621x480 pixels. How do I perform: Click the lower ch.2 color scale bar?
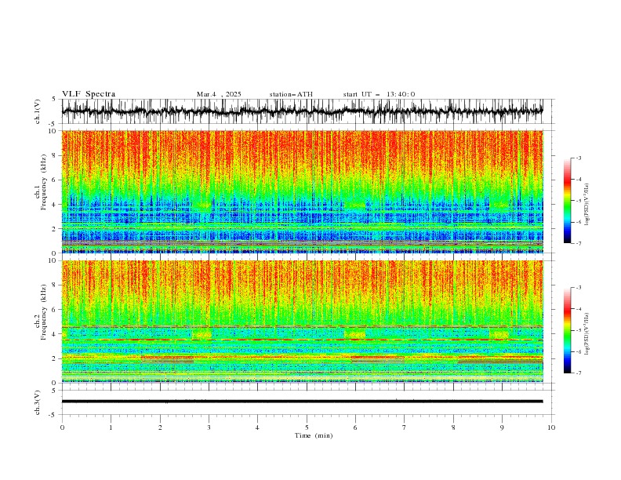[567, 330]
